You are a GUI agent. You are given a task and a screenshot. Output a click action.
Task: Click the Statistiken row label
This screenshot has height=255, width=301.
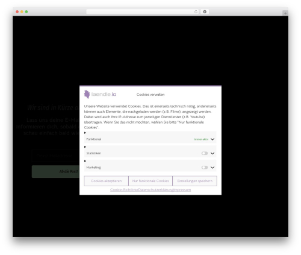[x=94, y=153]
